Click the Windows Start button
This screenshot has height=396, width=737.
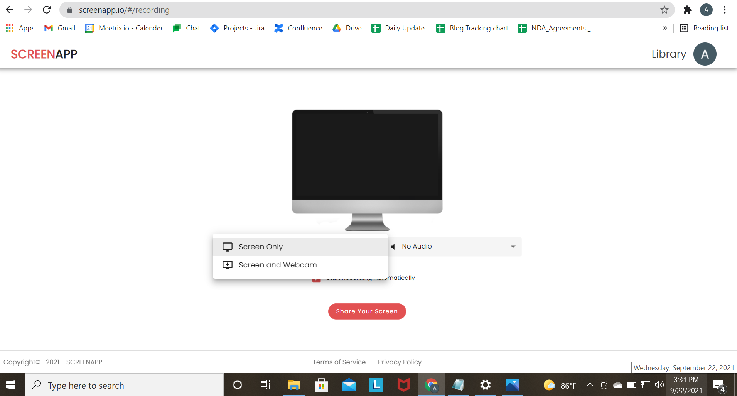[11, 385]
